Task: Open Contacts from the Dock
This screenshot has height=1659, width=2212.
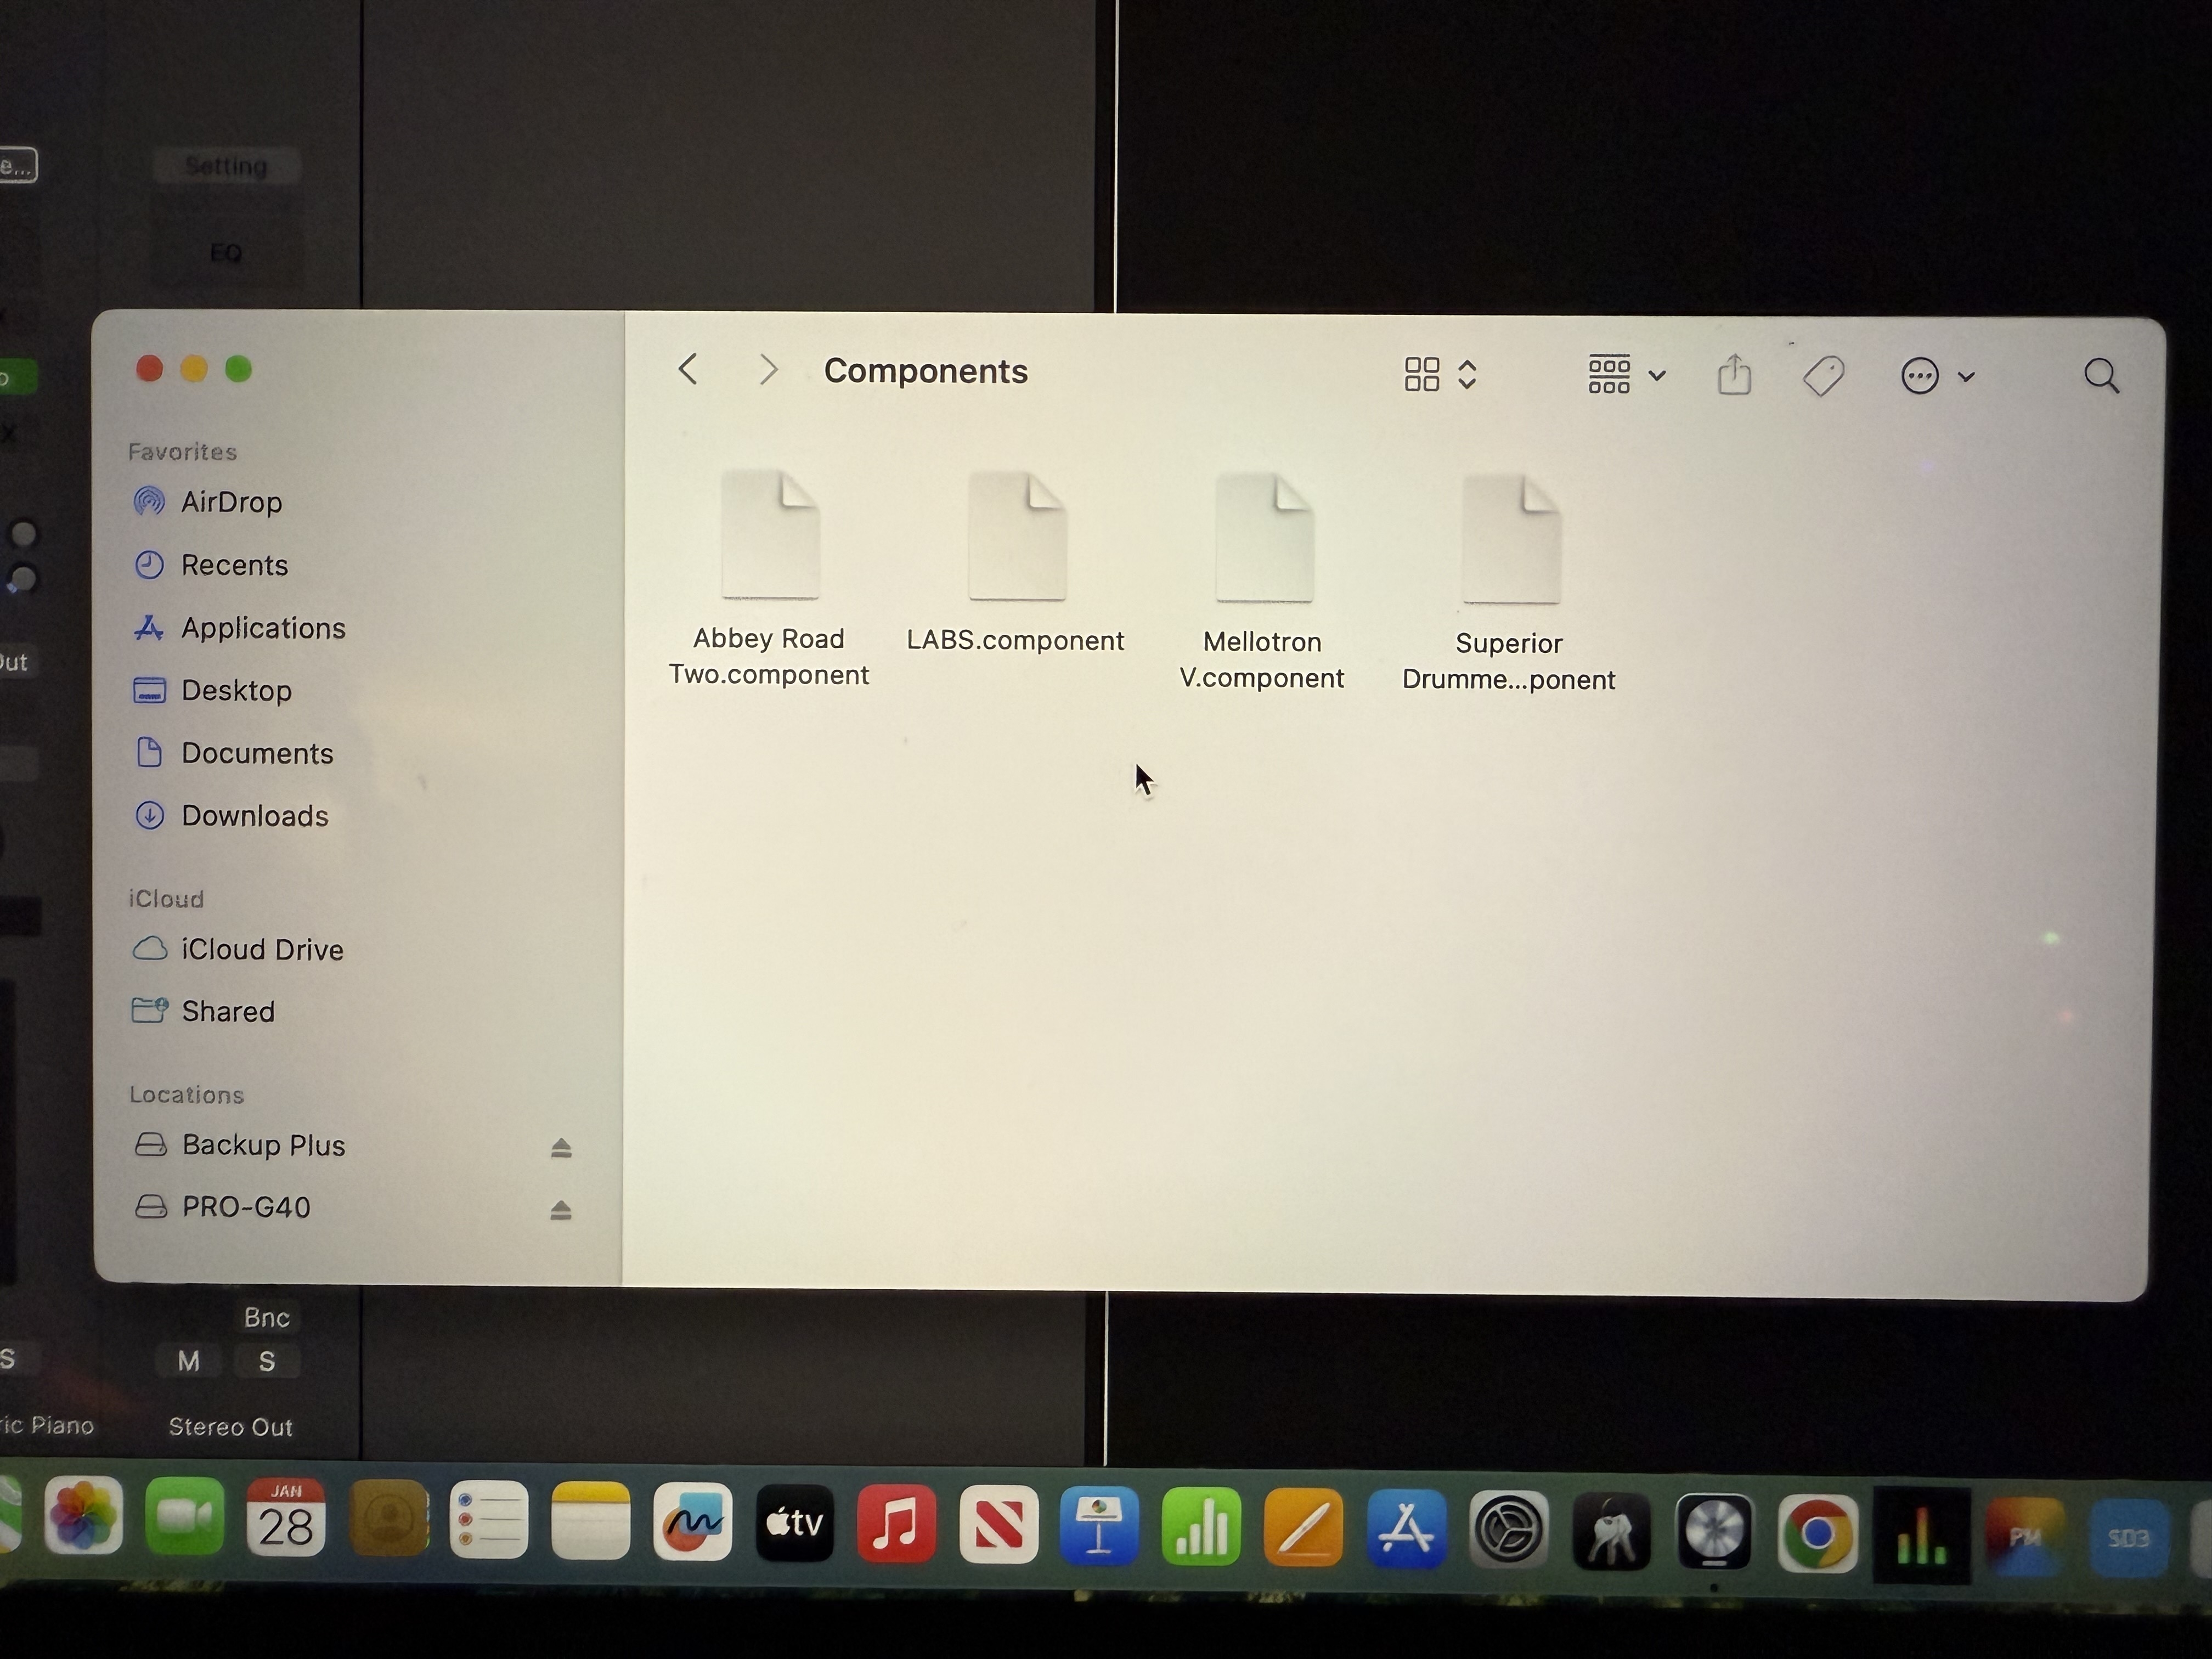Action: tap(389, 1519)
